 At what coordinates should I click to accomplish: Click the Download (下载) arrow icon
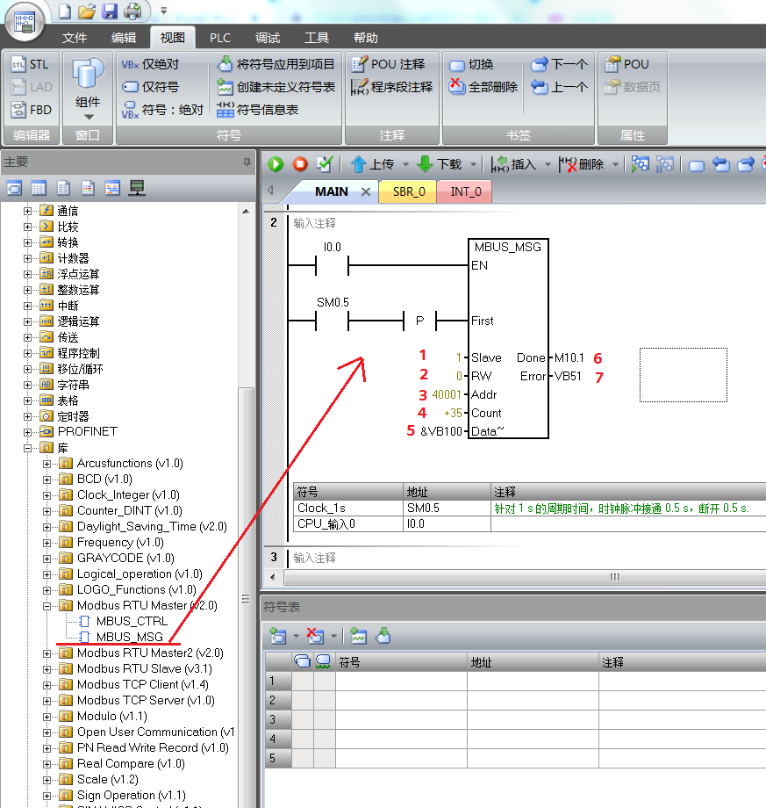click(425, 164)
